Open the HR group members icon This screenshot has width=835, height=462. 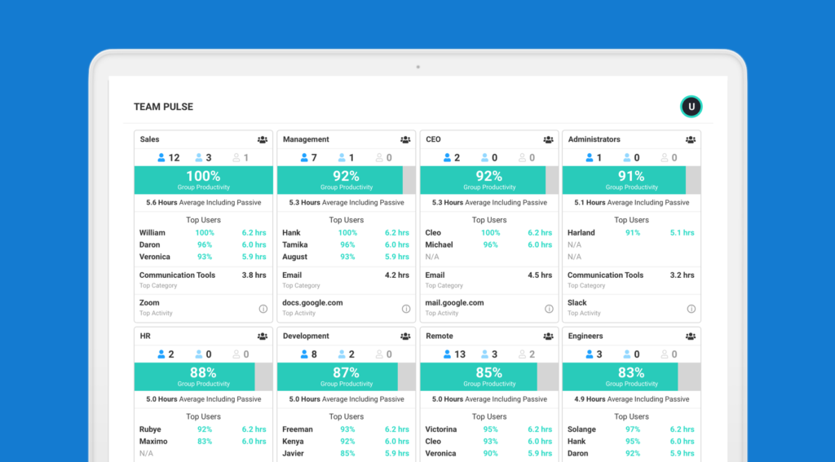click(x=263, y=337)
